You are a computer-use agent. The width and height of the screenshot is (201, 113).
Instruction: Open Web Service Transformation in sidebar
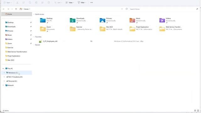17,52
